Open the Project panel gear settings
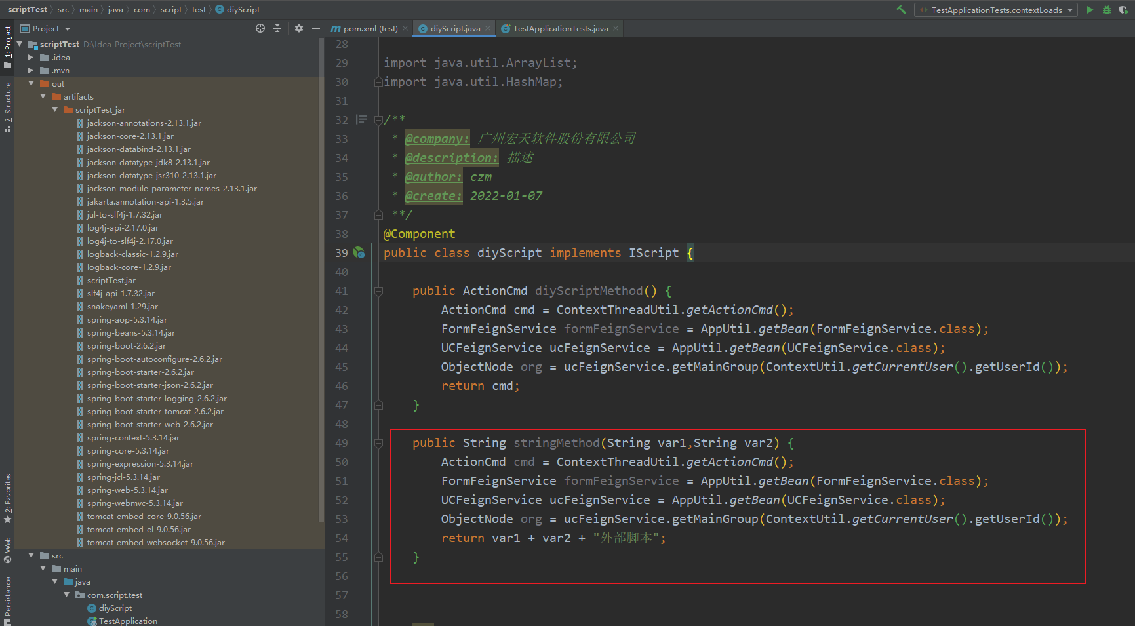 pyautogui.click(x=299, y=28)
